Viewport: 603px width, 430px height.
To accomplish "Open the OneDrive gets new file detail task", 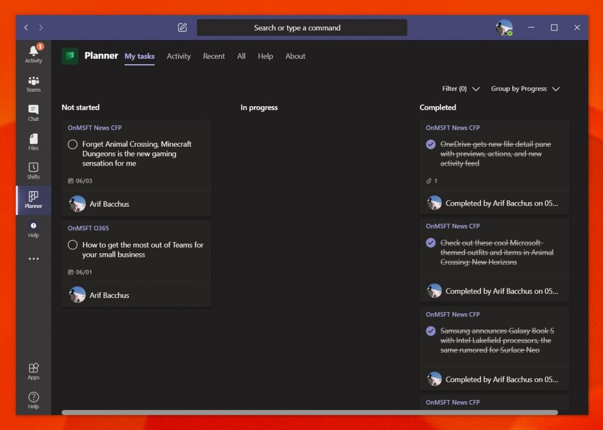I will click(495, 154).
